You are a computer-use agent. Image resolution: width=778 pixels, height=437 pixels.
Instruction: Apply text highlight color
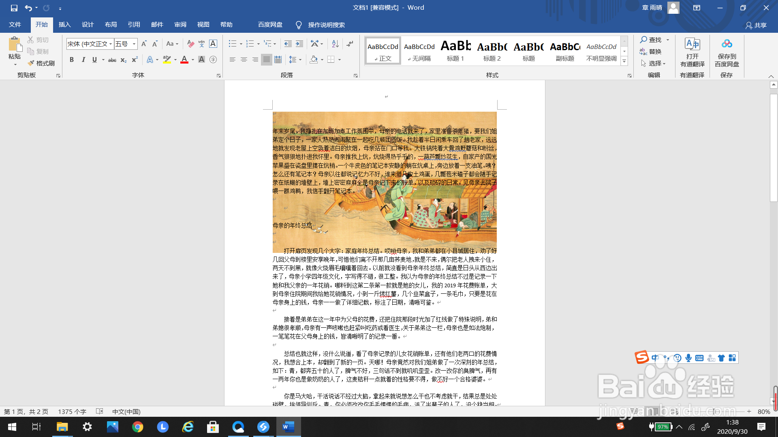click(x=167, y=60)
